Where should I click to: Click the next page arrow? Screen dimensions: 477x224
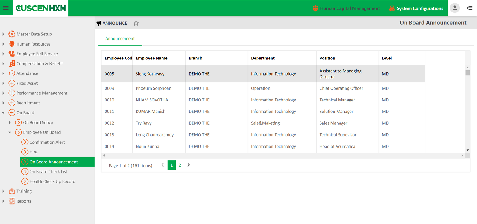pyautogui.click(x=188, y=165)
